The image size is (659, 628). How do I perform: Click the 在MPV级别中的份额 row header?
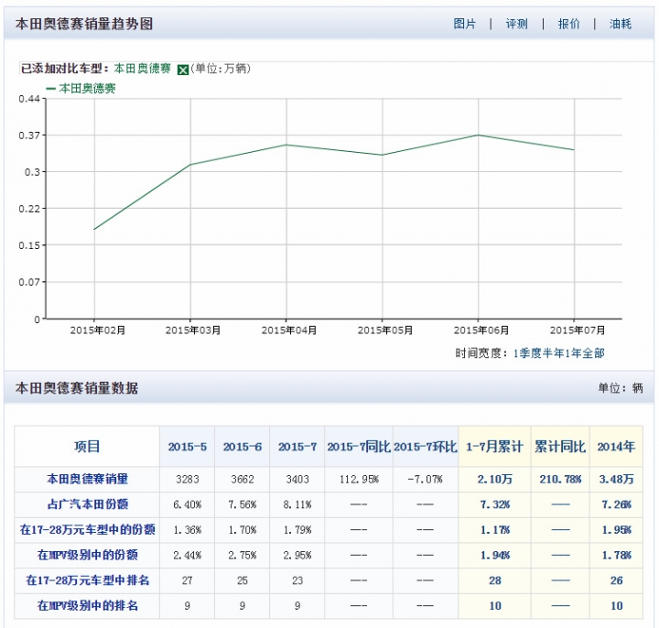click(x=87, y=555)
